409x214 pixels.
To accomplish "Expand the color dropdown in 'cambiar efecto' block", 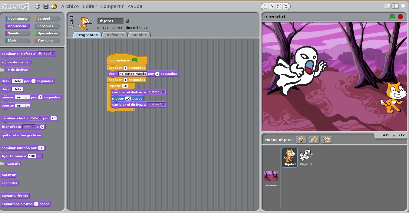I will [x=40, y=118].
